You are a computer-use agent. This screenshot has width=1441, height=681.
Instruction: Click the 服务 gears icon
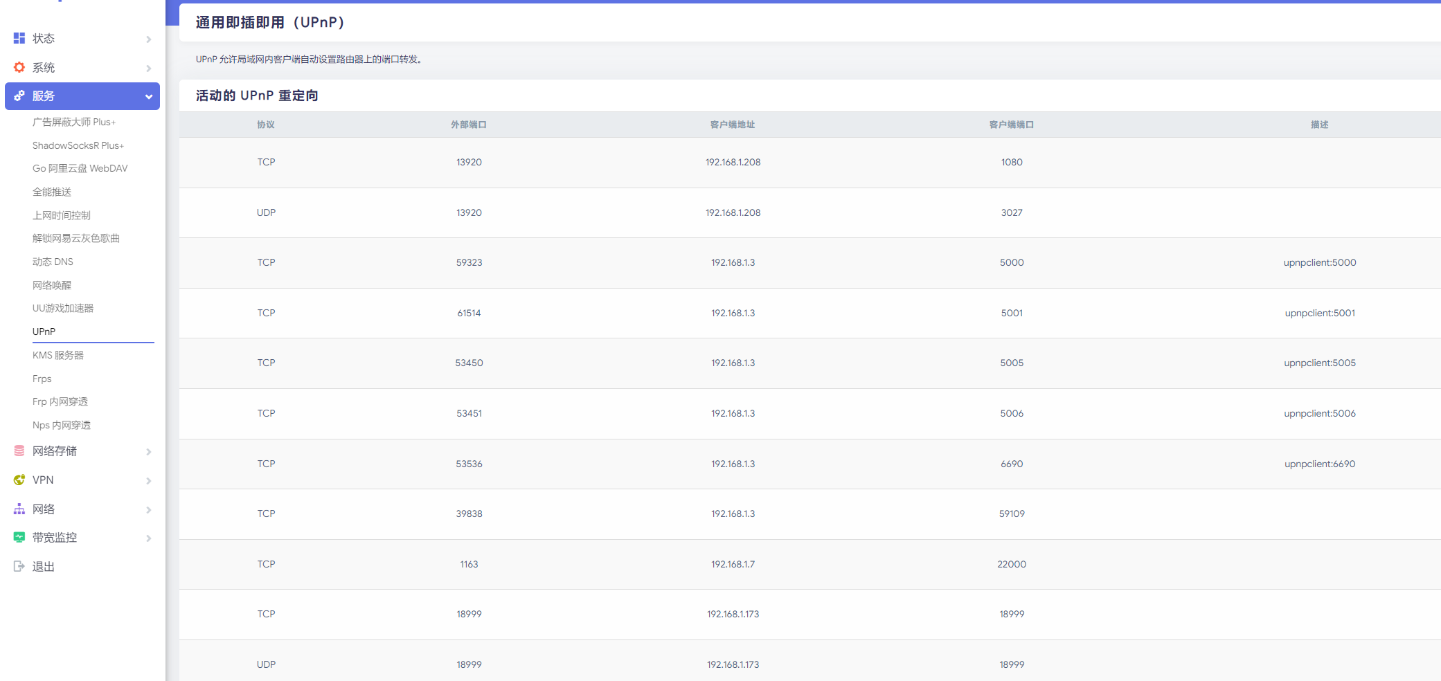[x=19, y=96]
